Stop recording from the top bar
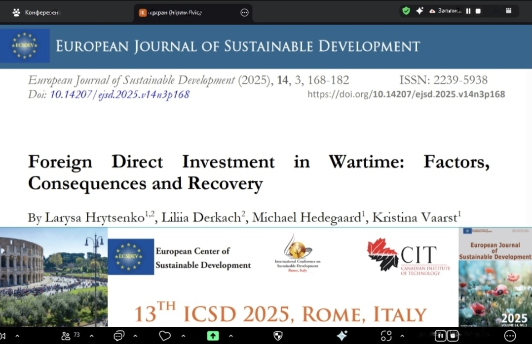The width and height of the screenshot is (532, 344). (478, 11)
